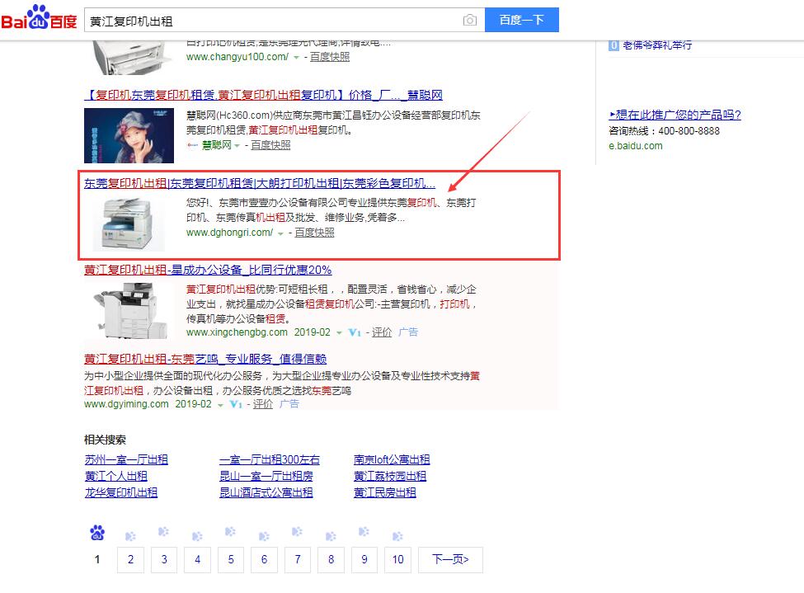Expand dropdown arrow after www.dghongri.com
Image resolution: width=804 pixels, height=593 pixels.
[280, 233]
